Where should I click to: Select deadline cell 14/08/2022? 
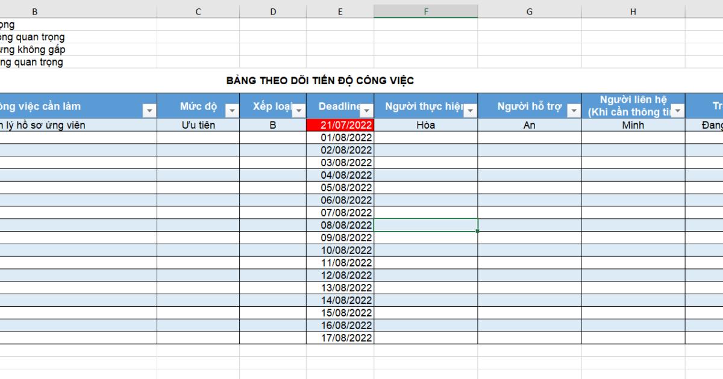click(x=340, y=300)
